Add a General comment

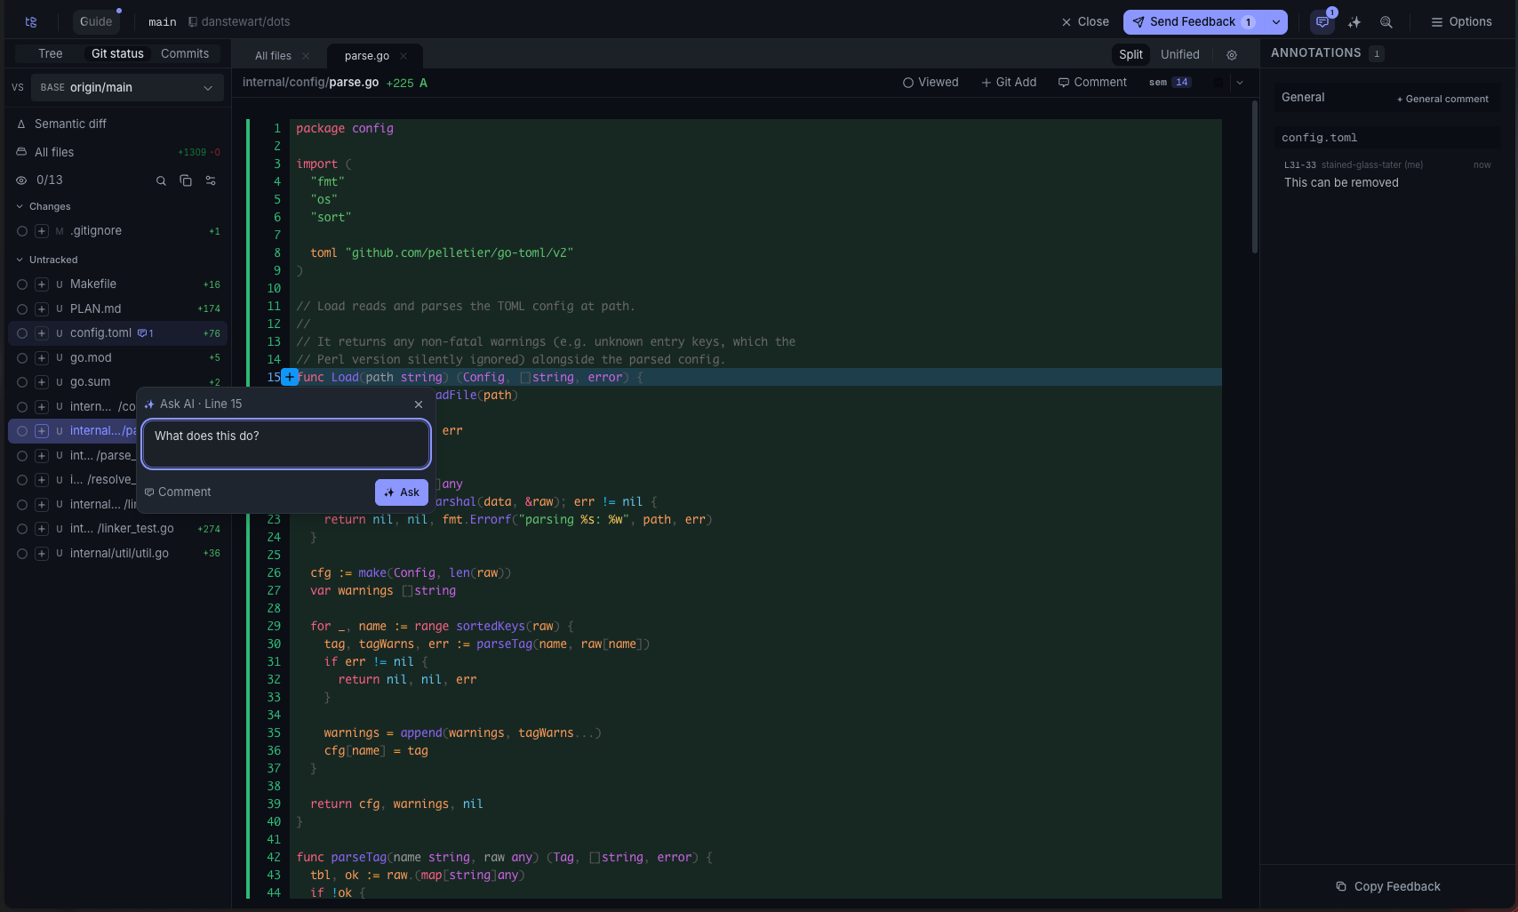[x=1442, y=100]
